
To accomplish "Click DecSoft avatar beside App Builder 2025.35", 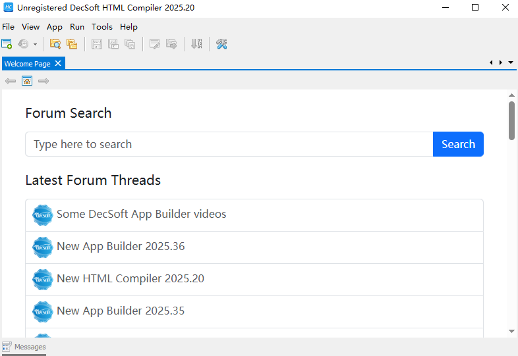I will [43, 312].
